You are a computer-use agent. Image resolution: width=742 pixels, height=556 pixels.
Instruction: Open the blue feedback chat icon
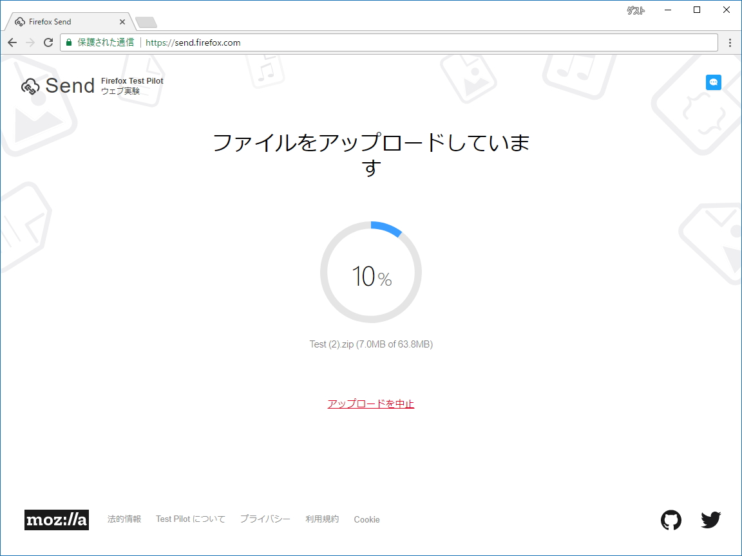click(713, 82)
